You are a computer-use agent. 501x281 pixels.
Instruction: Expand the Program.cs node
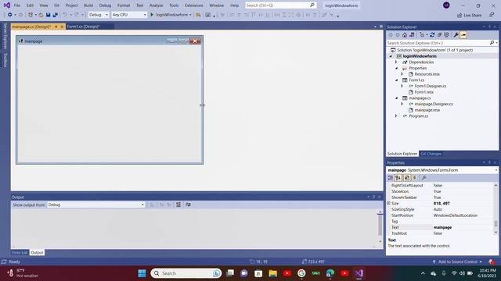click(396, 116)
